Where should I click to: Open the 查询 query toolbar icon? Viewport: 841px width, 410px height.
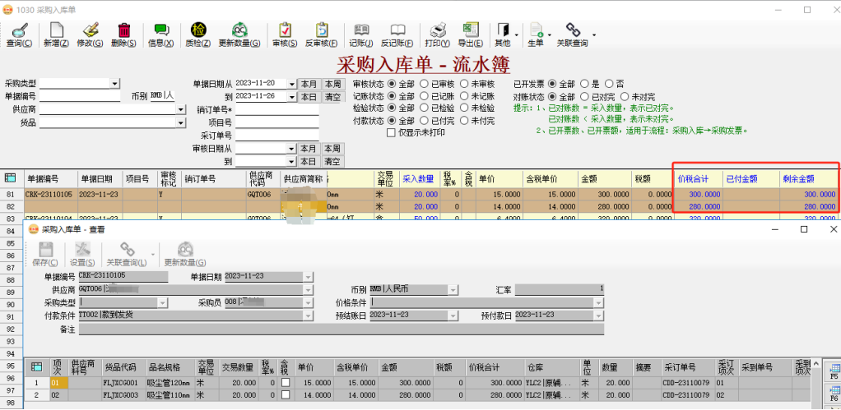(x=19, y=30)
